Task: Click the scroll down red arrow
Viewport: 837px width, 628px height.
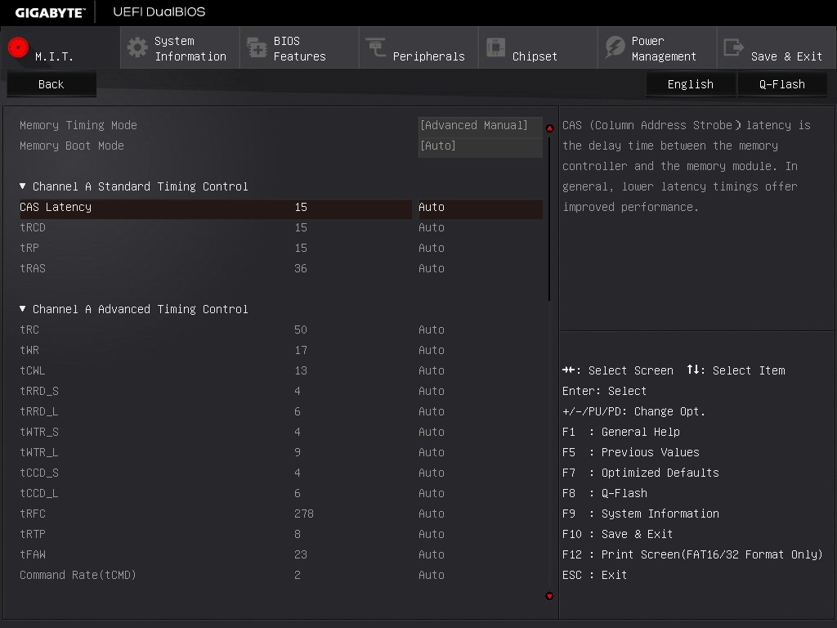Action: click(549, 596)
